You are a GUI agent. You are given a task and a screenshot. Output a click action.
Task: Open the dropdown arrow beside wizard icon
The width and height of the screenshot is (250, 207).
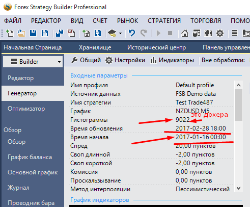pyautogui.click(x=120, y=33)
